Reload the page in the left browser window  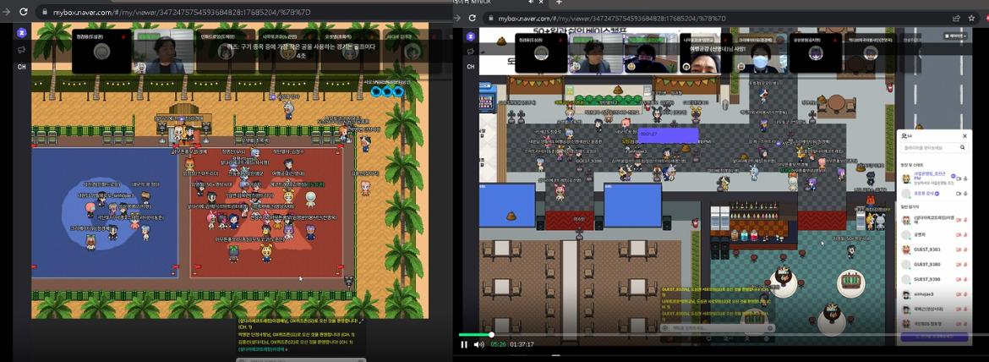24,11
